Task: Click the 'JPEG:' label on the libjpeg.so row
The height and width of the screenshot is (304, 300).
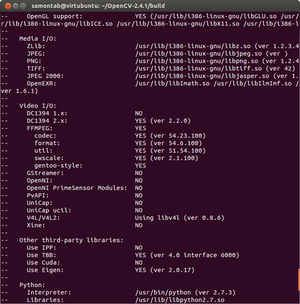Action: [36, 54]
